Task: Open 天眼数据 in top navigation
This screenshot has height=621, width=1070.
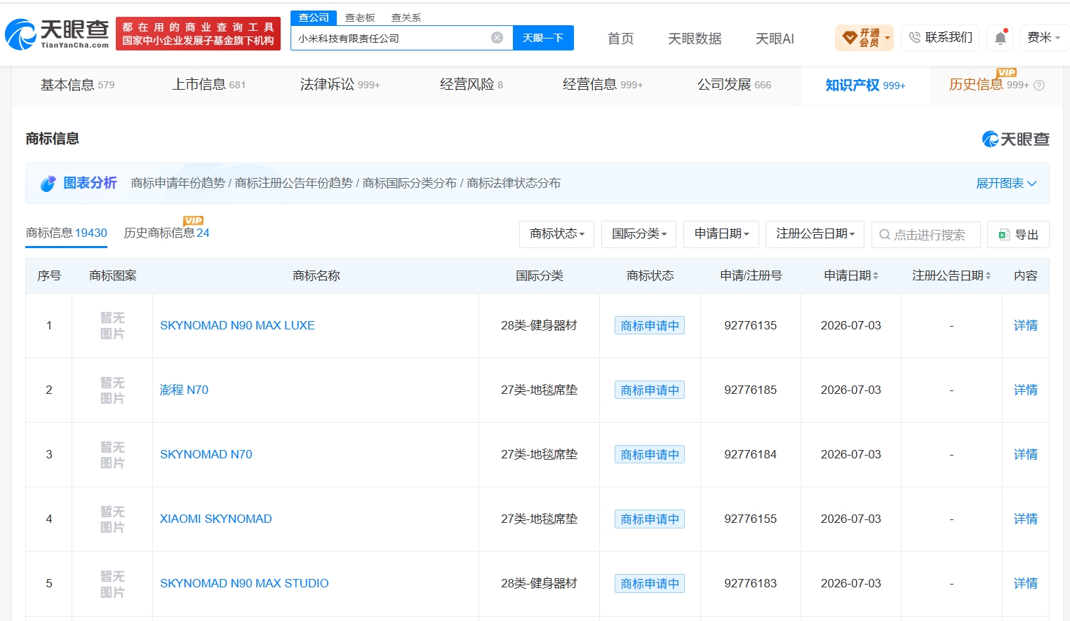Action: pyautogui.click(x=695, y=39)
